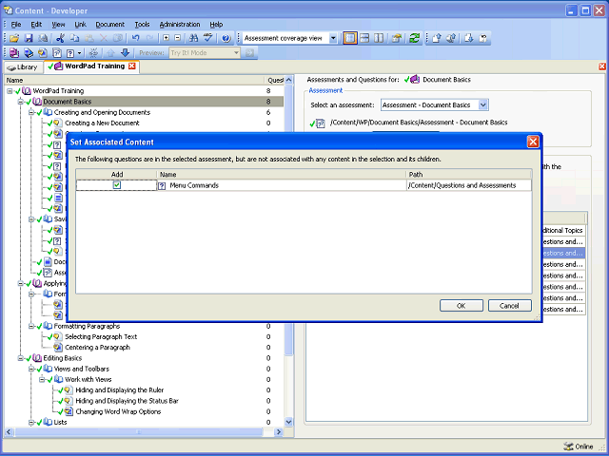Viewport: 609px width, 456px height.
Task: Click the green Refresh arrows icon
Action: pos(415,38)
